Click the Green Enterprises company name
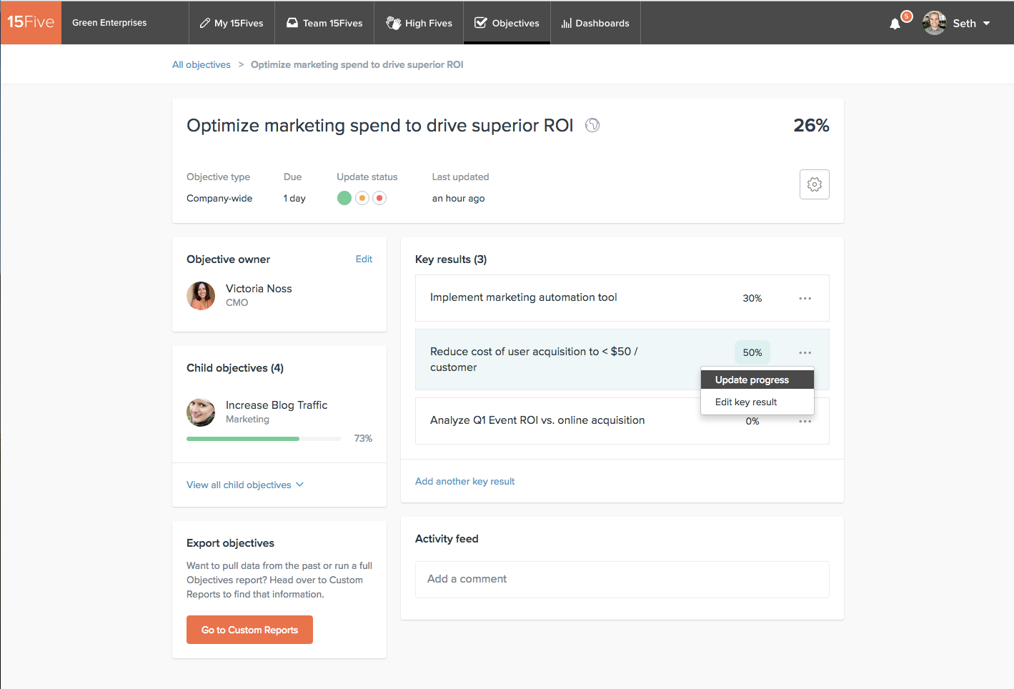The image size is (1014, 689). coord(109,23)
